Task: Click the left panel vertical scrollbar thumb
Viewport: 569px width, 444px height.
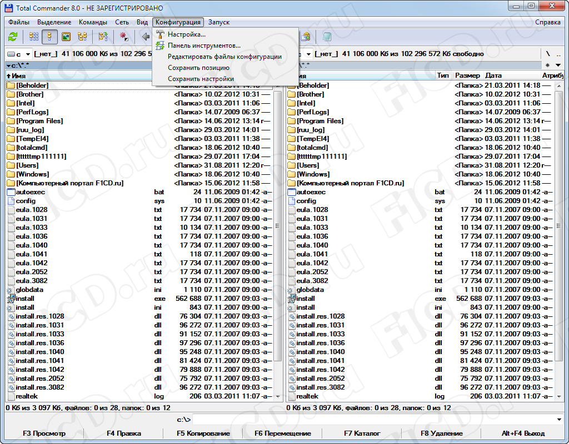Action: coord(278,225)
